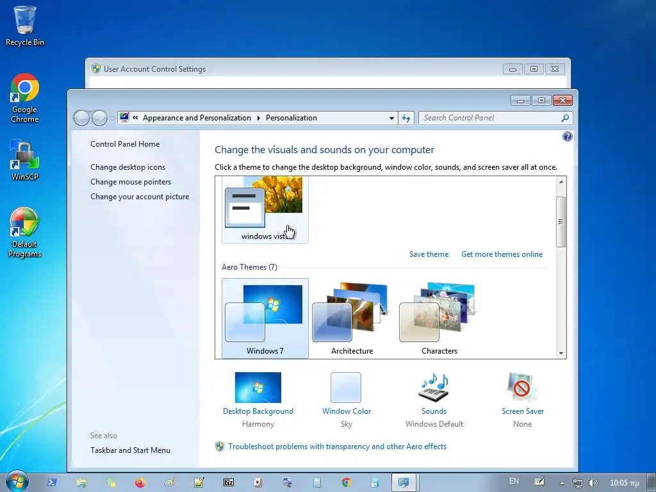Select the Windows 7 Aero theme
The image size is (656, 492).
[x=265, y=318]
